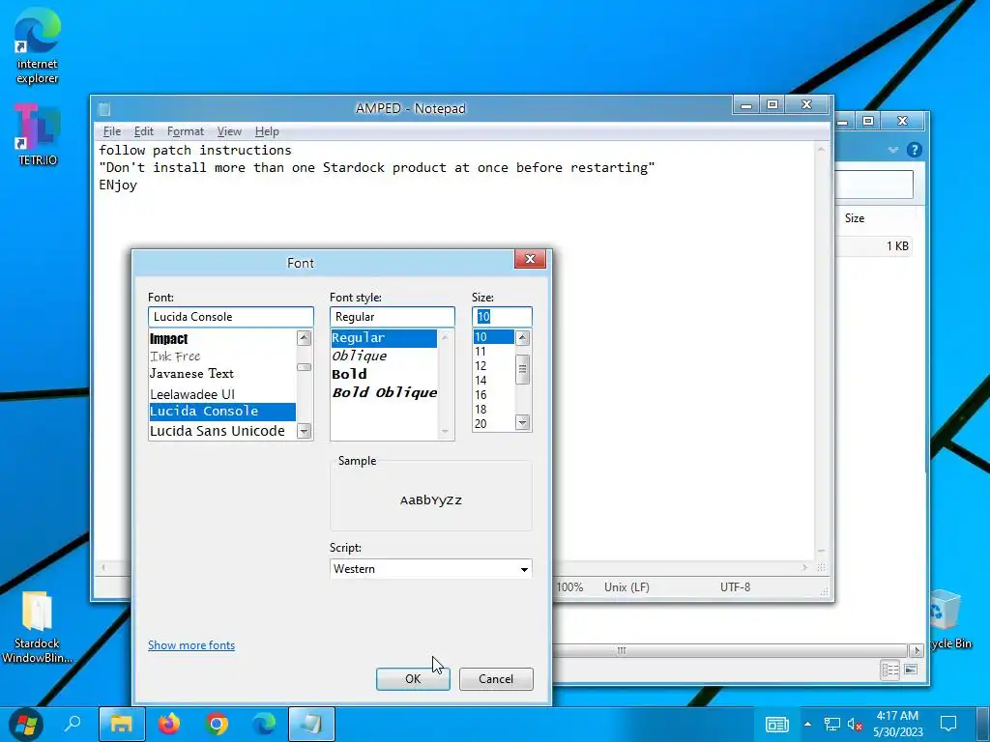Close the Font dialog with the X
The image size is (990, 742).
pos(530,259)
